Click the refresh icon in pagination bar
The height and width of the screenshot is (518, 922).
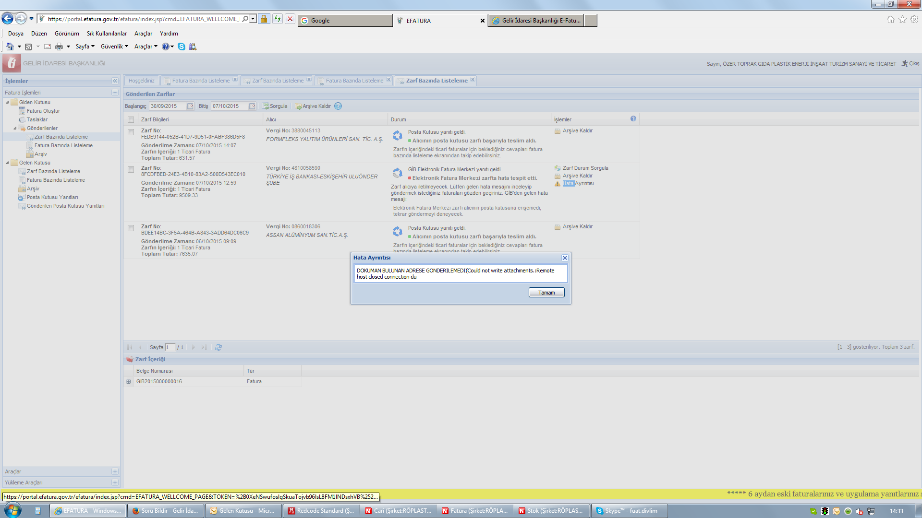coord(218,347)
